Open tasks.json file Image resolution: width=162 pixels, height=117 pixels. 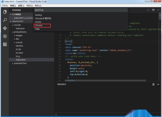[20, 28]
